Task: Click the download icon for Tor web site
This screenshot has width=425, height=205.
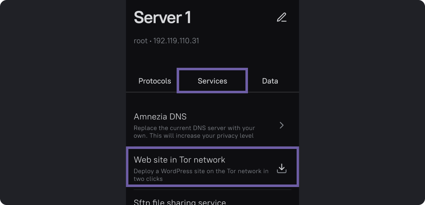Action: [282, 168]
